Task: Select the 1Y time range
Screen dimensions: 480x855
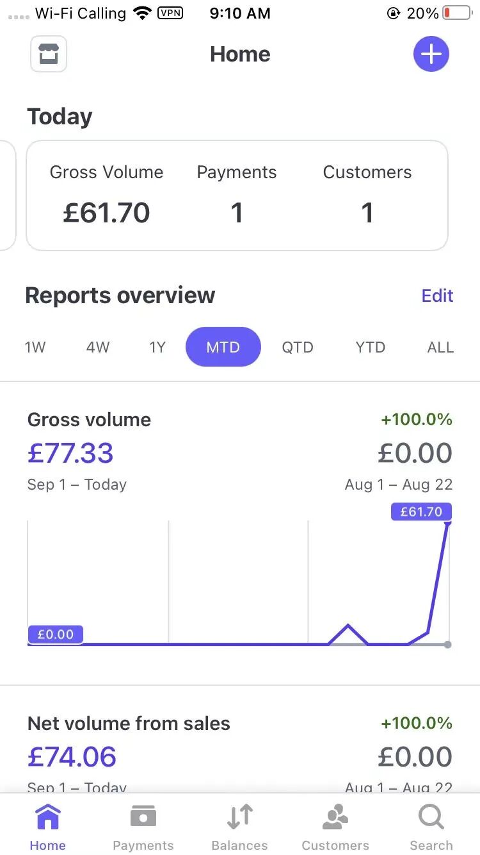Action: [x=157, y=347]
